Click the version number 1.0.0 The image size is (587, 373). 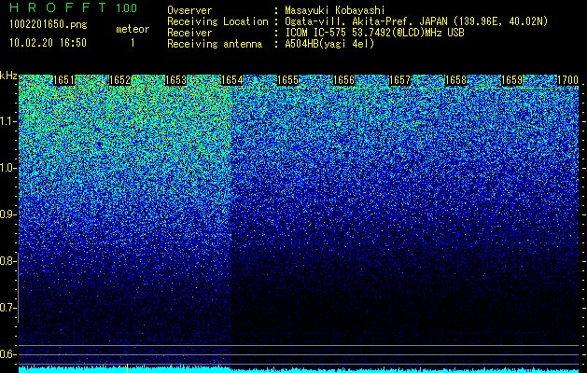(127, 8)
